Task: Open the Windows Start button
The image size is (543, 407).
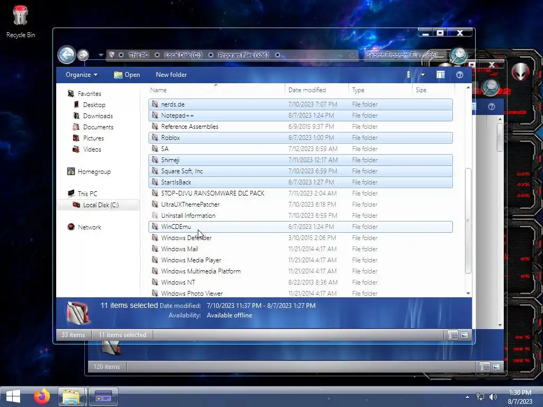Action: click(x=13, y=396)
